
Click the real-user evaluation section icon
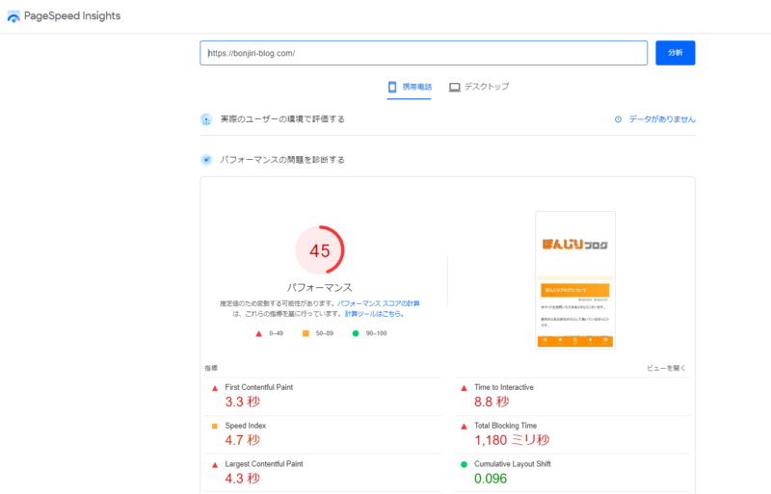tap(206, 119)
